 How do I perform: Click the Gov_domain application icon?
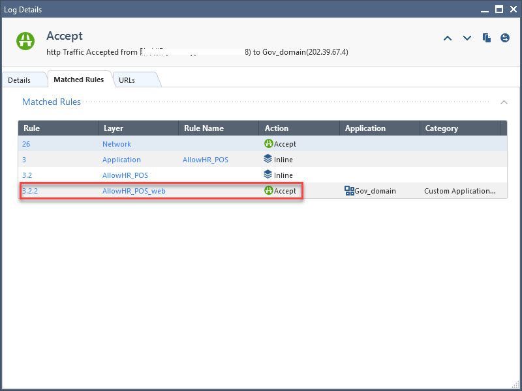pos(349,191)
